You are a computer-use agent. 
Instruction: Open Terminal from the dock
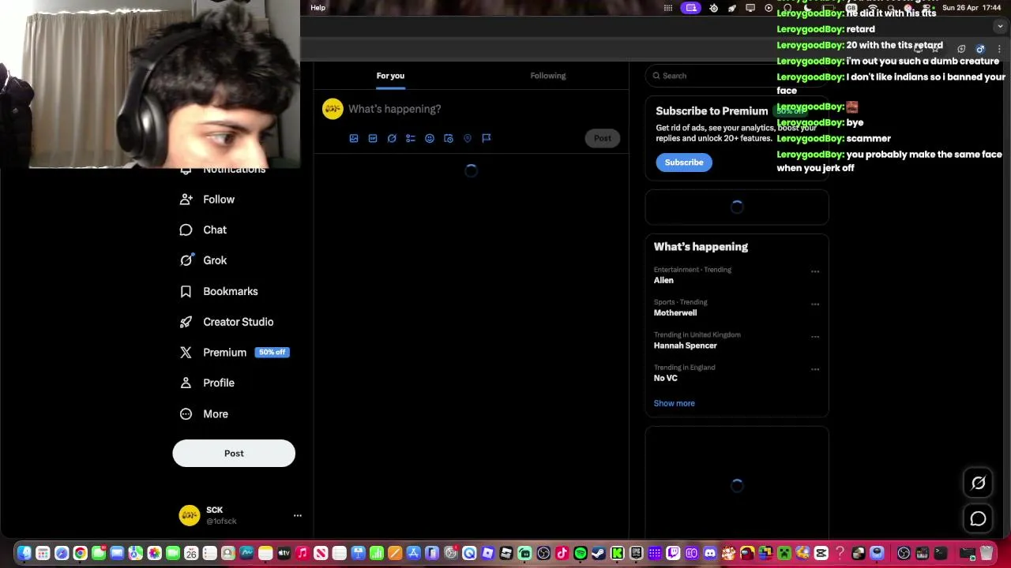coord(941,553)
